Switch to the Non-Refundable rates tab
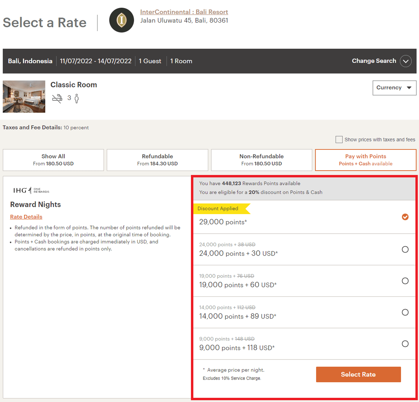Screen dimensions: 419x402 pyautogui.click(x=262, y=160)
